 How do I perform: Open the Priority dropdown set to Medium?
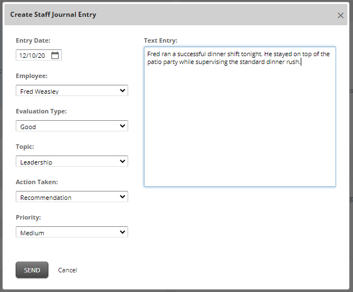point(72,232)
